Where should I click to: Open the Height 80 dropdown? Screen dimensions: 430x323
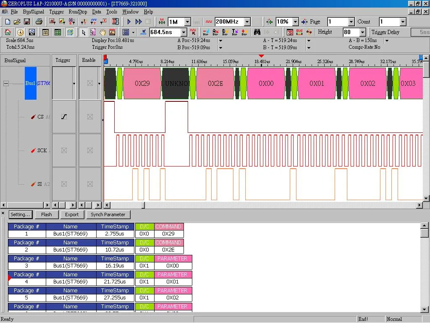[362, 32]
